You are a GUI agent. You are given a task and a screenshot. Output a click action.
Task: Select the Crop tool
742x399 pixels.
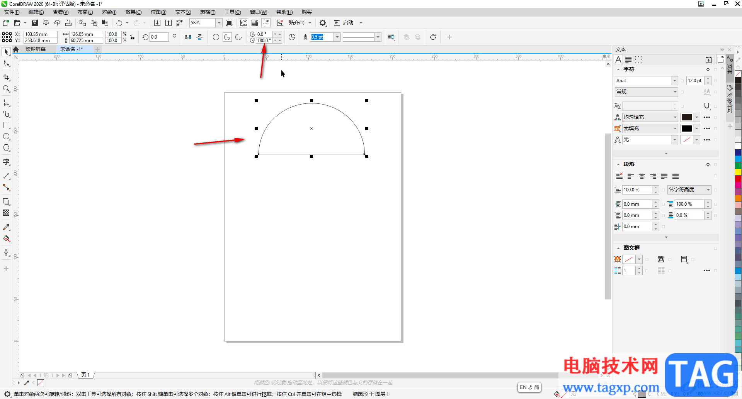[6, 78]
